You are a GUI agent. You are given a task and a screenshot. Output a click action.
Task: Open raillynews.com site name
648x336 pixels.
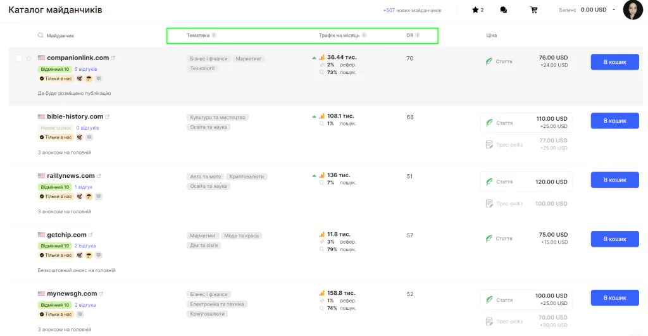[71, 176]
